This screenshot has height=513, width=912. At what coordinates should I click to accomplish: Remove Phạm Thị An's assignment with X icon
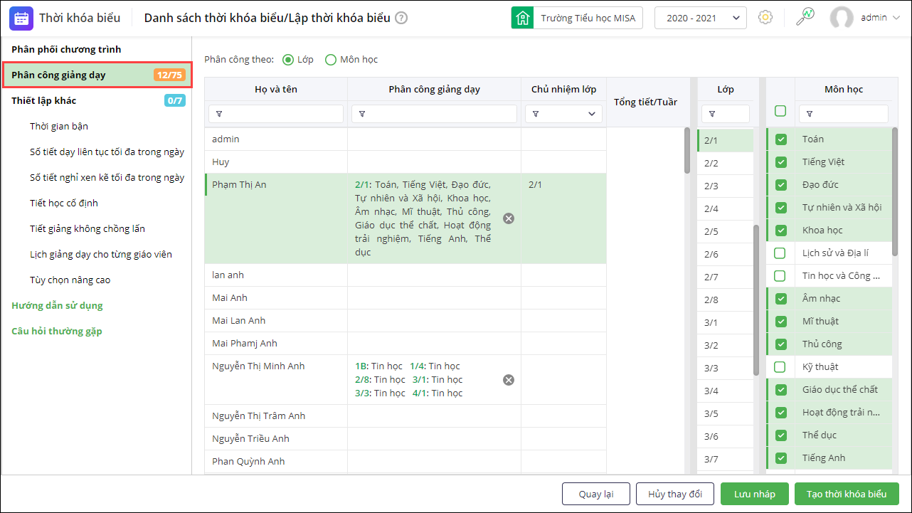(x=509, y=218)
